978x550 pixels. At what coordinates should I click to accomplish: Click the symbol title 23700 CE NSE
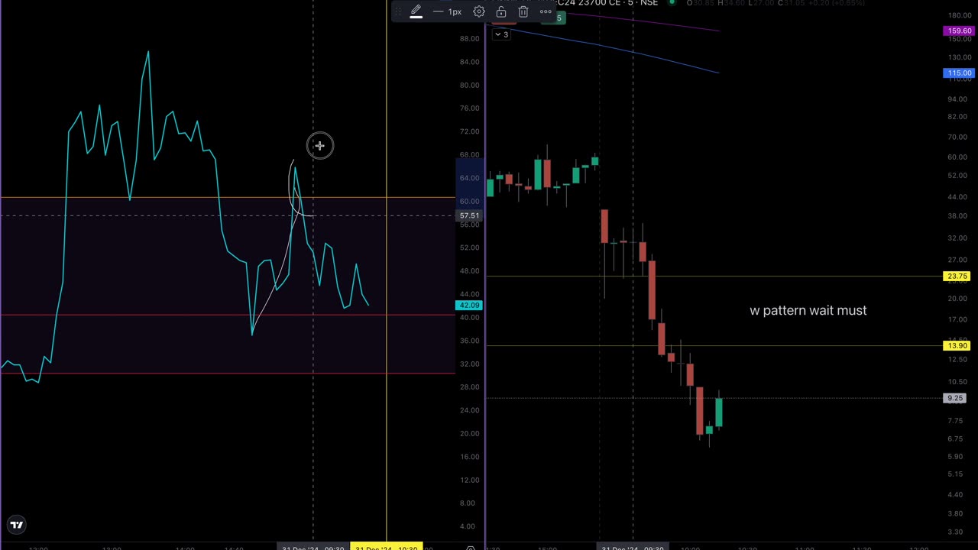click(x=607, y=3)
